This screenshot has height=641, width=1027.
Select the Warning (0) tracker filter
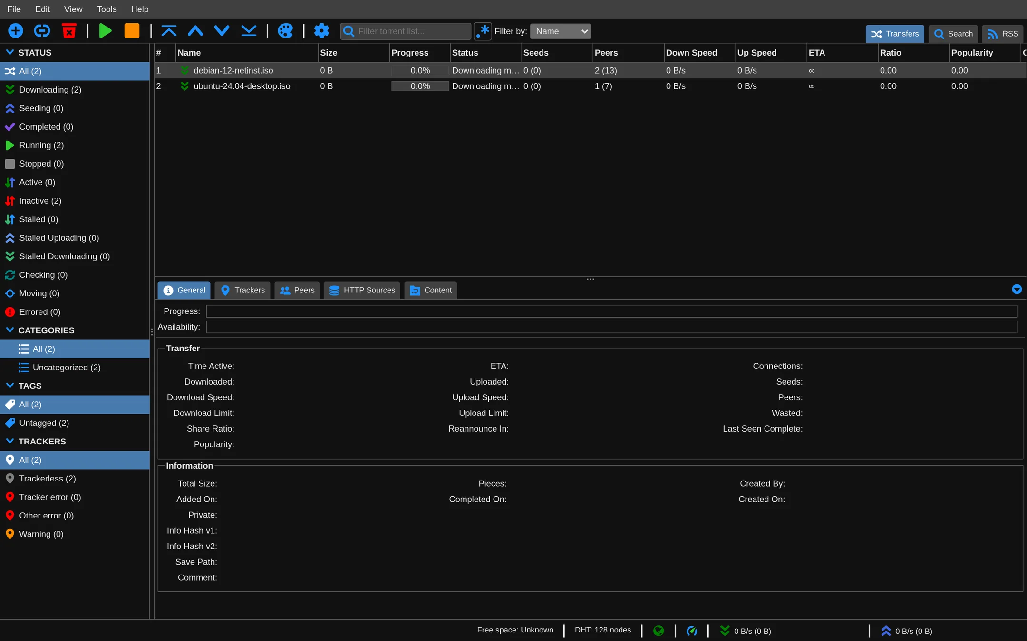click(x=75, y=534)
